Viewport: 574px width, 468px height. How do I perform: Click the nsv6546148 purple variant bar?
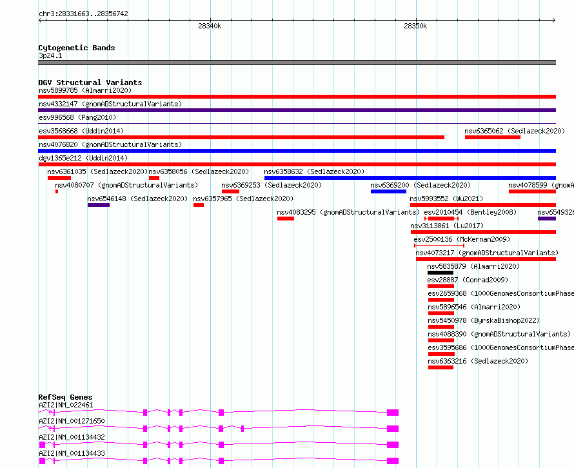pyautogui.click(x=99, y=205)
